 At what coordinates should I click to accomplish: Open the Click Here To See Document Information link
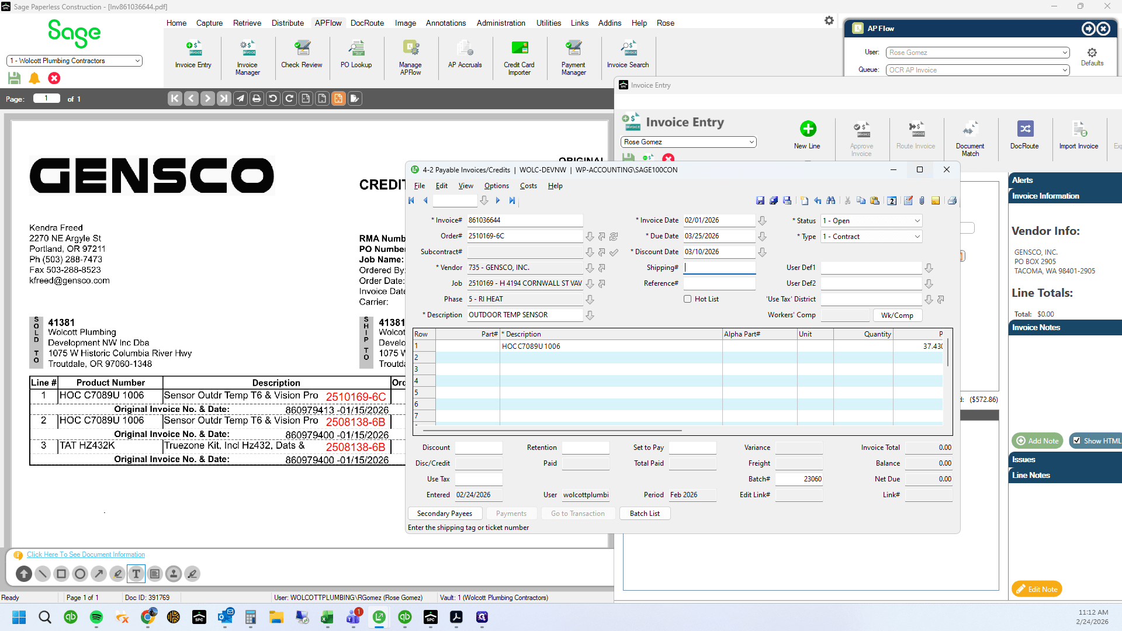click(x=86, y=554)
